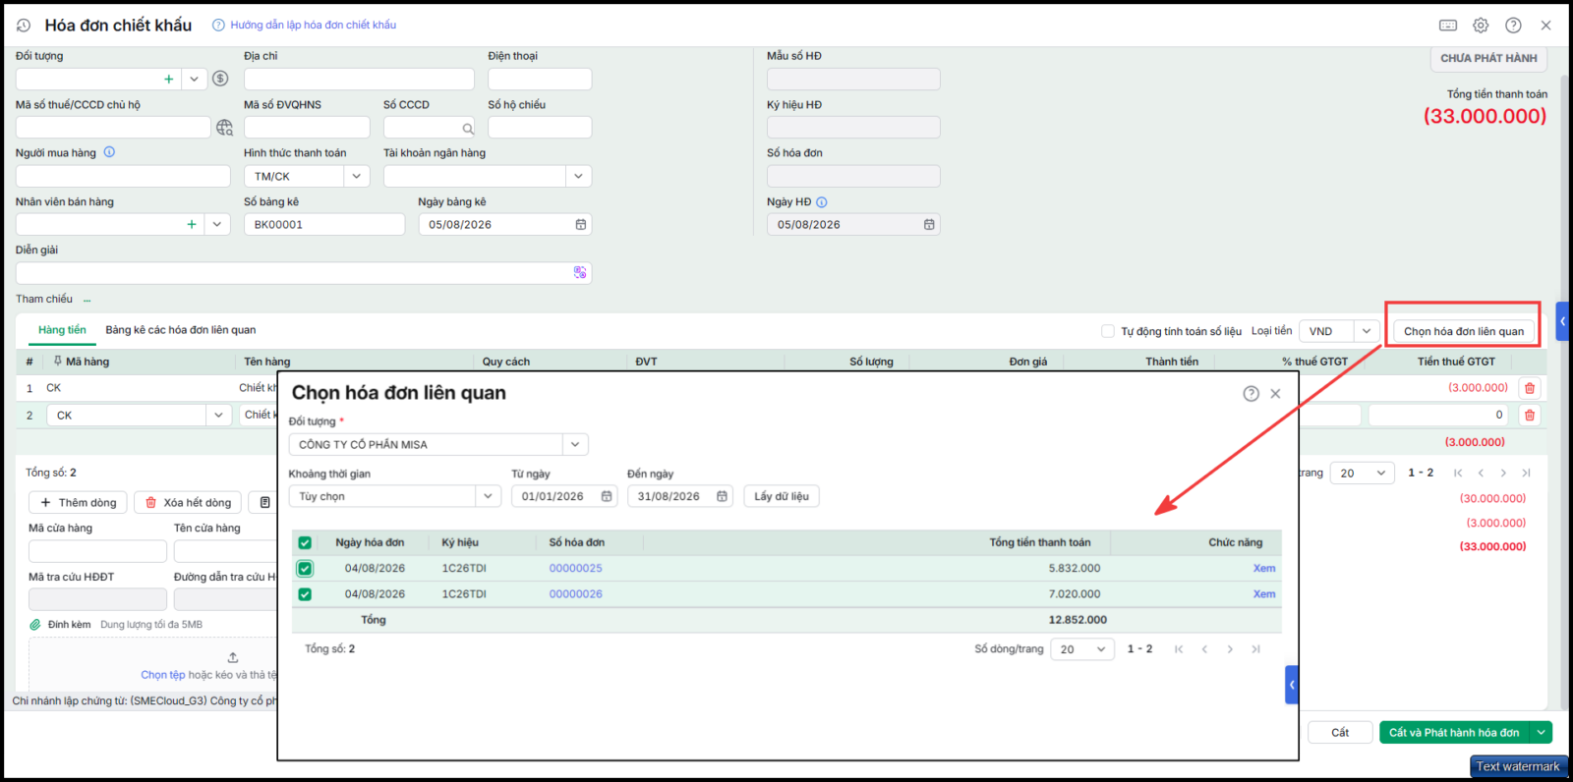Look up tax code with globe search icon
The height and width of the screenshot is (782, 1573).
coord(225,128)
